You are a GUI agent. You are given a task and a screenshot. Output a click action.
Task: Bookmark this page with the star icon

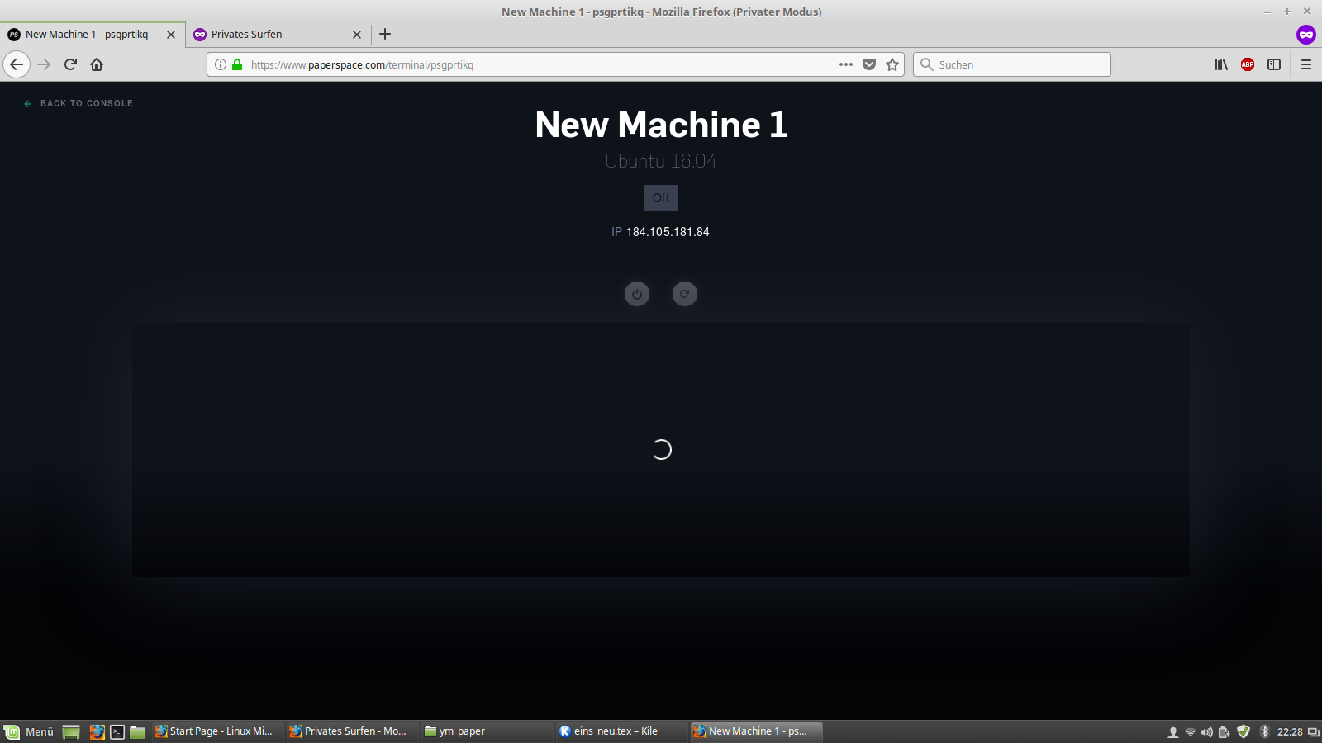[x=892, y=64]
